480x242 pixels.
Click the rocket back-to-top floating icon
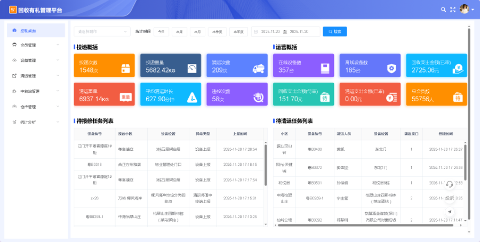click(450, 212)
